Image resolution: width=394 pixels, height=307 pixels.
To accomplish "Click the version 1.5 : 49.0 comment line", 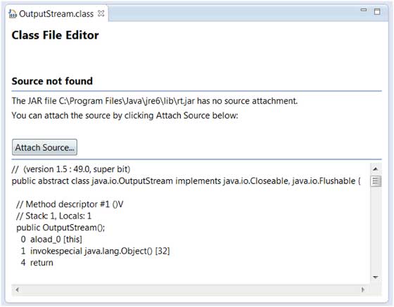I will (71, 169).
